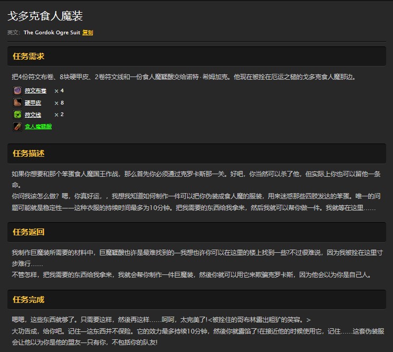Click the page title 戈多克食人魔装

pos(45,16)
